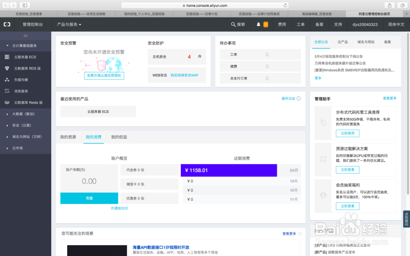Click 立即查看 for 会员抽奖福利
The width and height of the screenshot is (410, 256).
pos(348,206)
